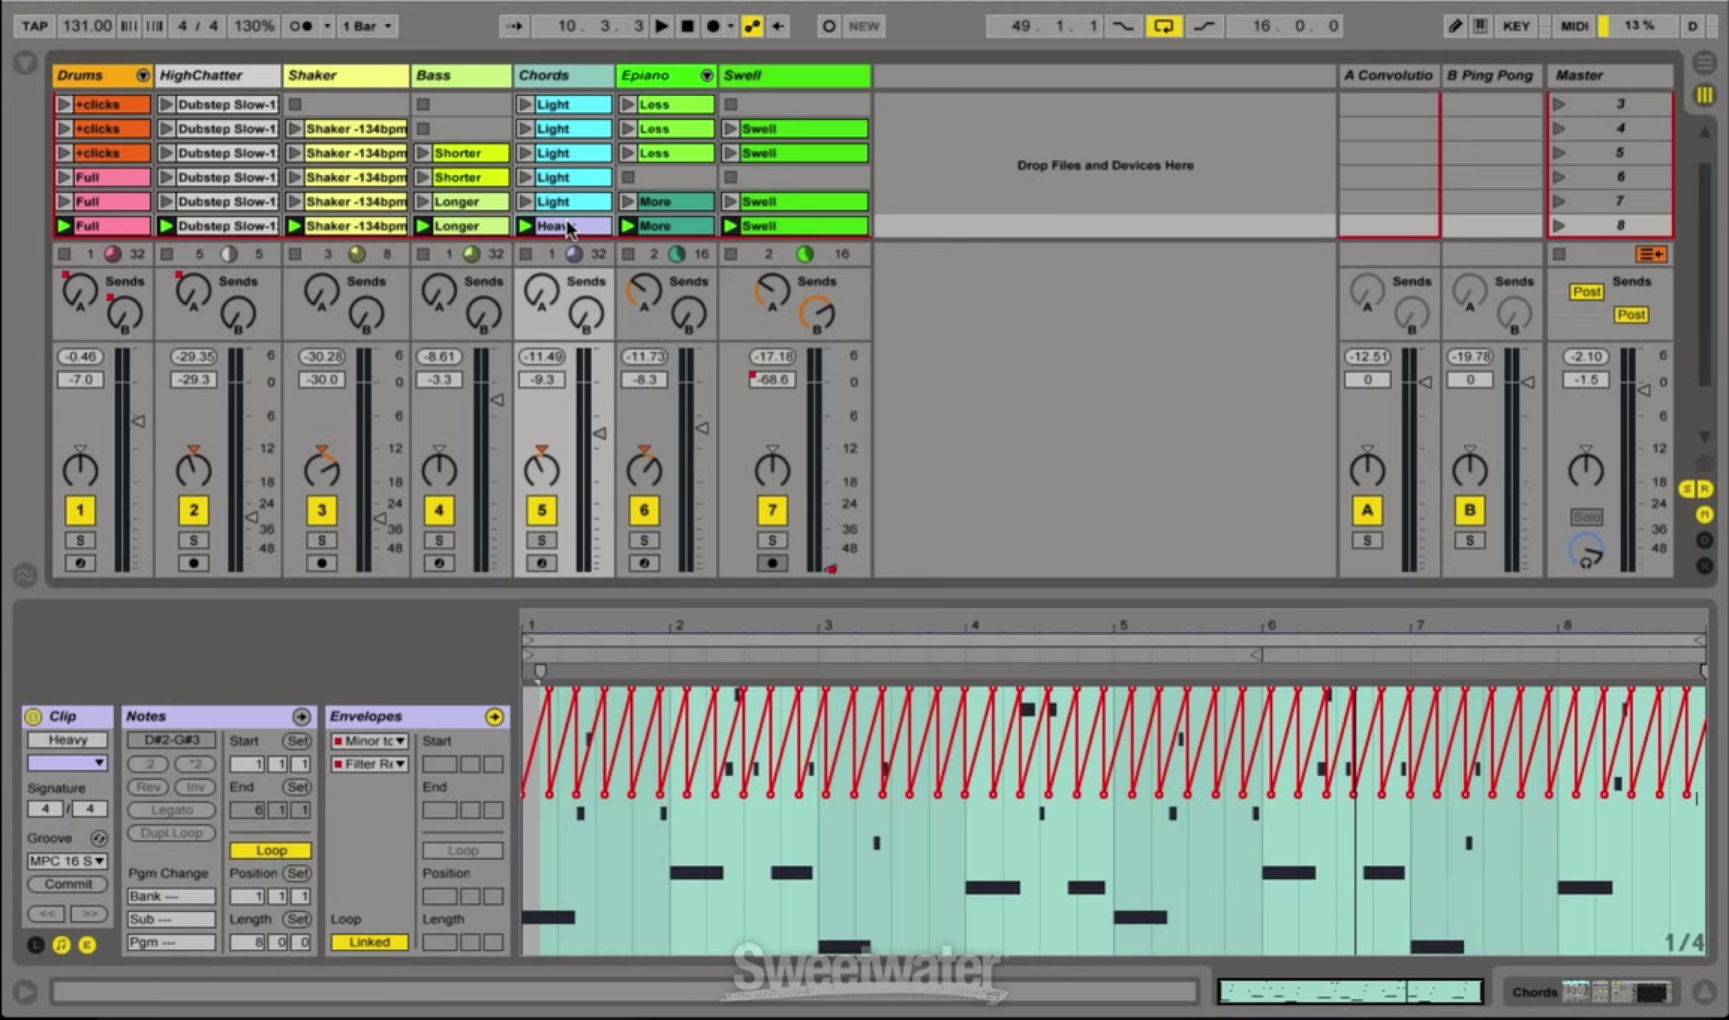Toggle the MIDI arrangement overdub button

[x=752, y=26]
